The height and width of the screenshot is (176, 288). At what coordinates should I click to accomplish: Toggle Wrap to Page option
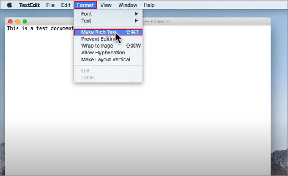(108, 46)
